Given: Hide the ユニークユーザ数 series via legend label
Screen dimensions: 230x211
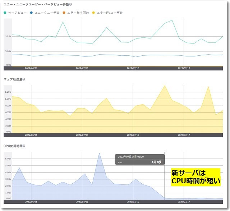Looking at the screenshot, I should point(47,13).
